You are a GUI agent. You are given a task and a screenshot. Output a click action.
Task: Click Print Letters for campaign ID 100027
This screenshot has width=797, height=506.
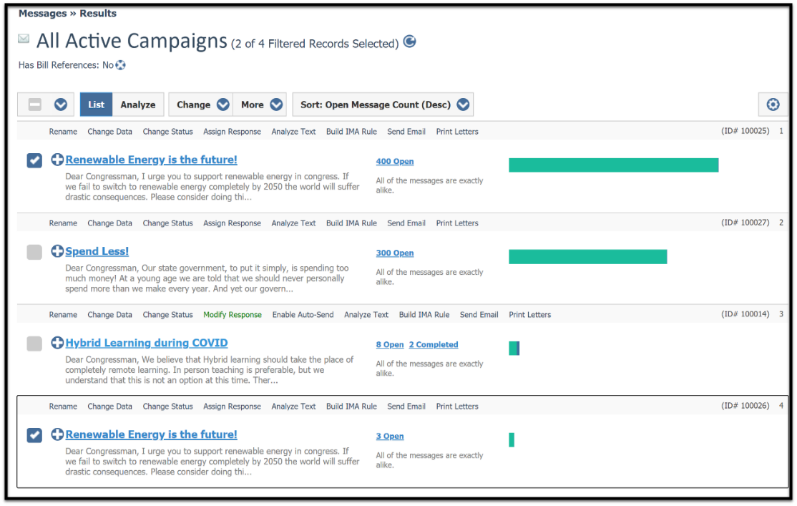click(457, 223)
